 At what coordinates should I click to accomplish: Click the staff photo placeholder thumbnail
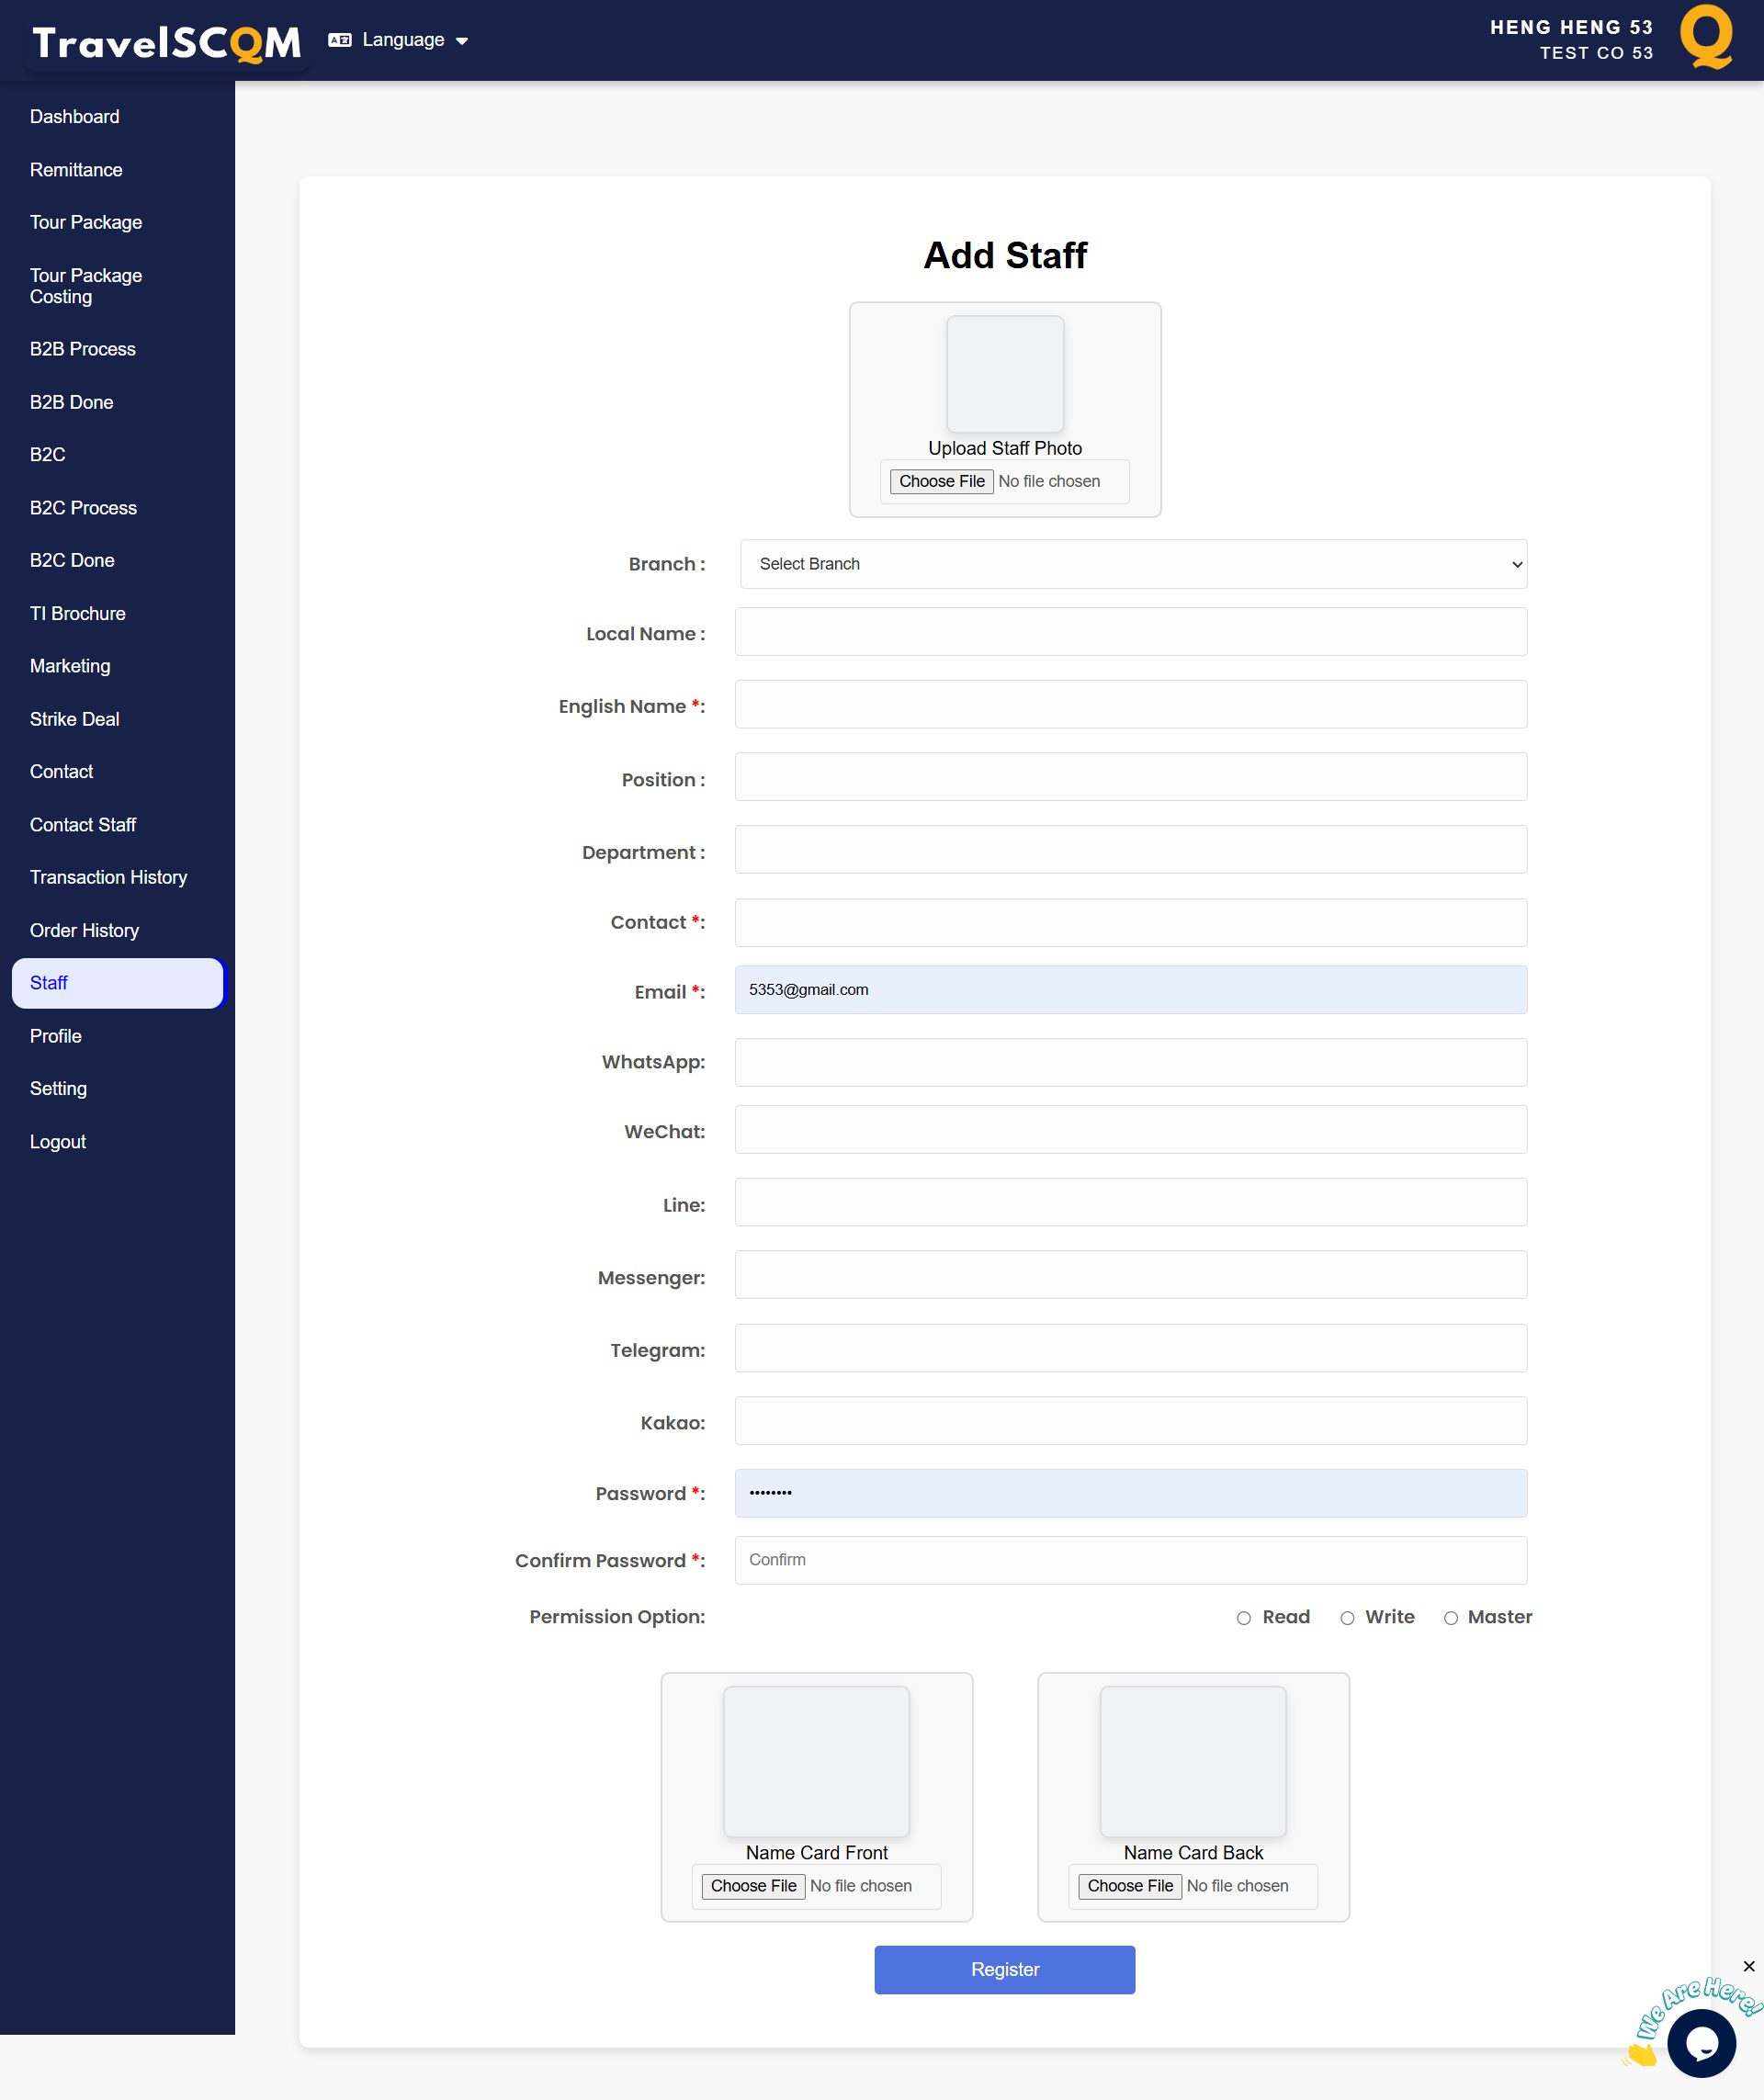coord(1005,374)
